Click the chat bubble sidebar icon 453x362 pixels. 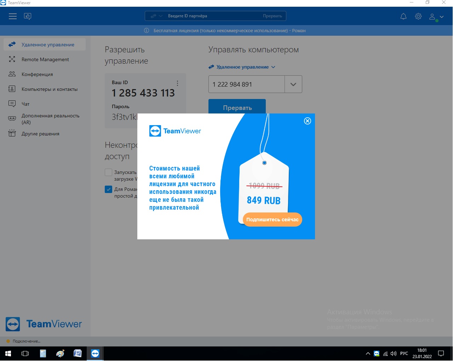point(12,104)
